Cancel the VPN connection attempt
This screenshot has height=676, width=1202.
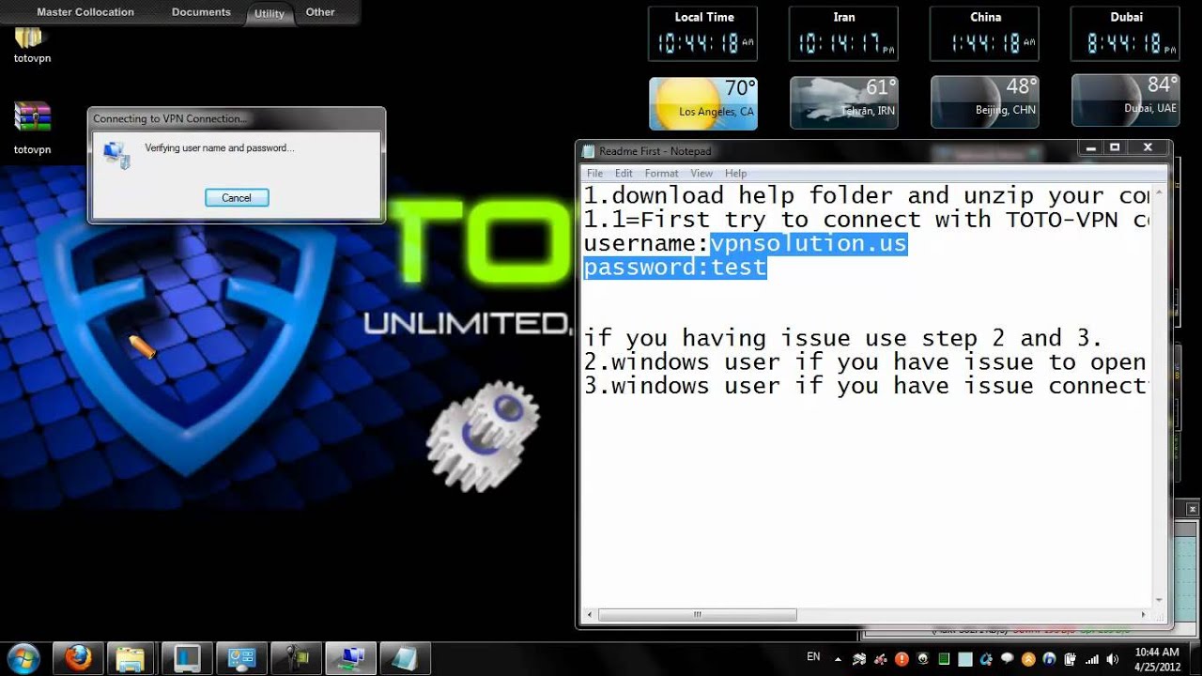point(237,198)
